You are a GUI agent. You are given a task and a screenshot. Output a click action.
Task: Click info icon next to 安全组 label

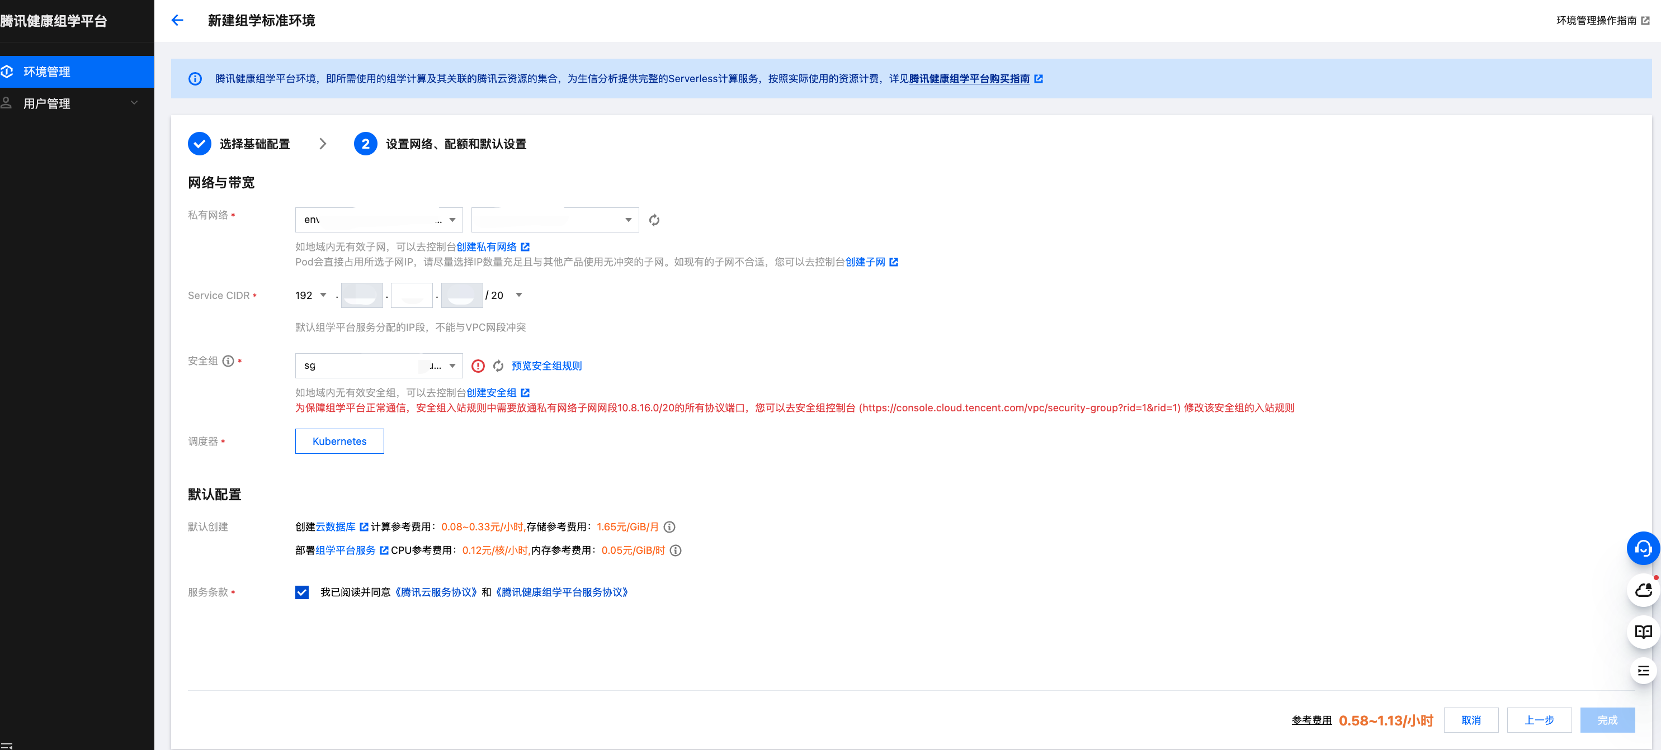point(228,361)
